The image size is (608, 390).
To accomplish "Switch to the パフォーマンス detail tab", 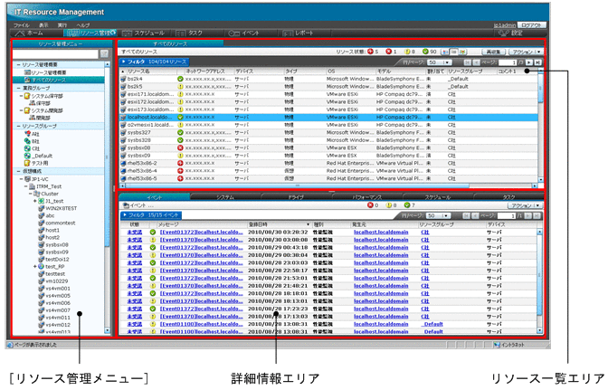I will coord(366,197).
